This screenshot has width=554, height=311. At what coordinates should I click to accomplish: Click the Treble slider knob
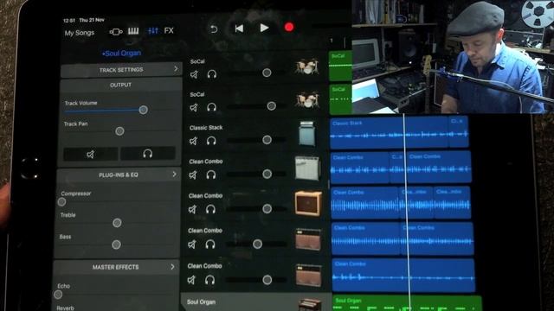pyautogui.click(x=117, y=223)
